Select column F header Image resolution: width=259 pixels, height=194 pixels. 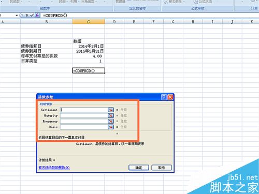tap(153, 22)
